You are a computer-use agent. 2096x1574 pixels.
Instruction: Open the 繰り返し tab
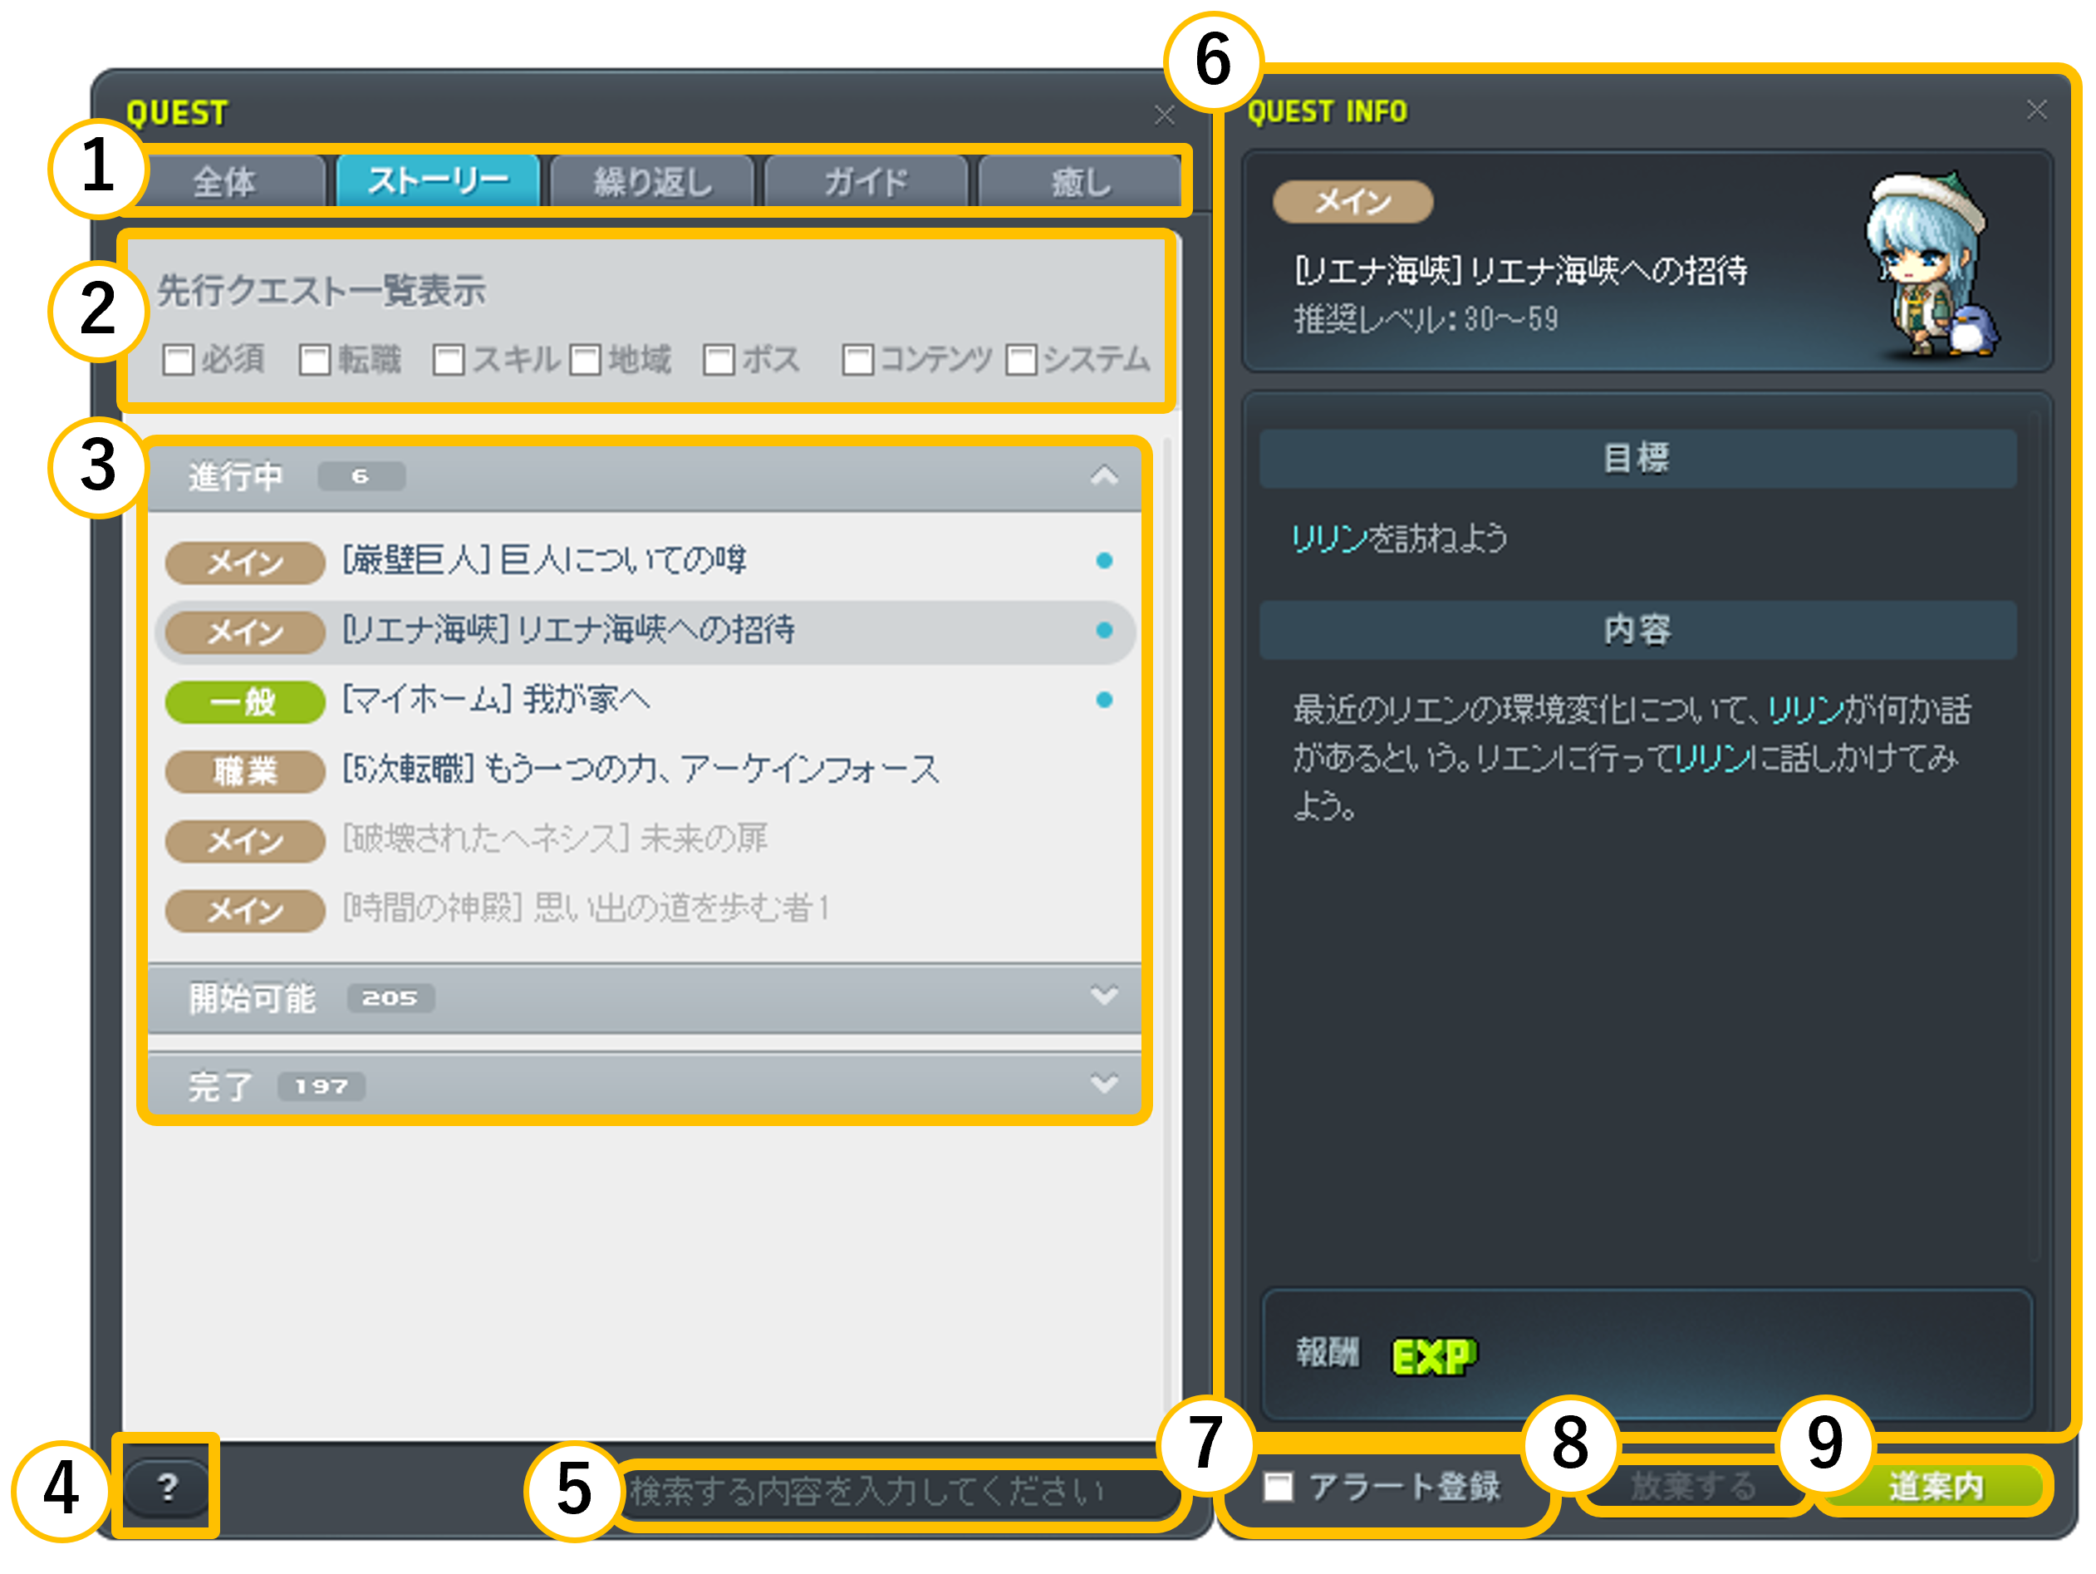(652, 181)
